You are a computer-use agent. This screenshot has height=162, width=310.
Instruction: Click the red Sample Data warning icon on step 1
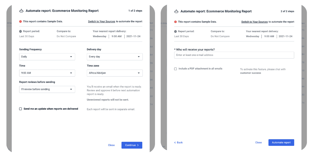coord(20,21)
